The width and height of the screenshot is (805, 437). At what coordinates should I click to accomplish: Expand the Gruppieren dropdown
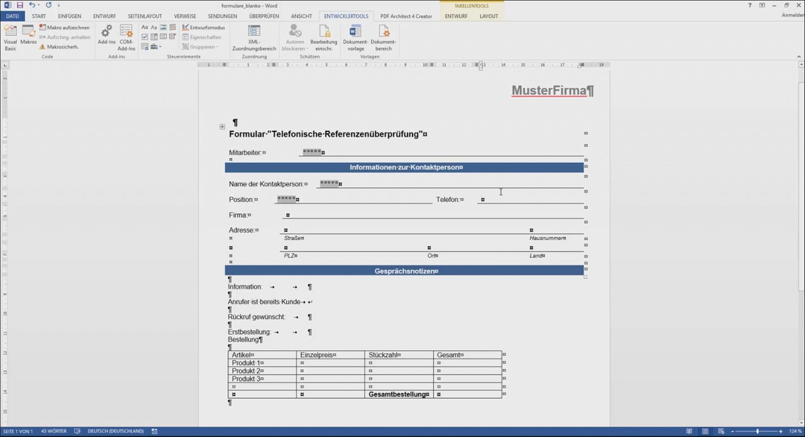[x=218, y=47]
